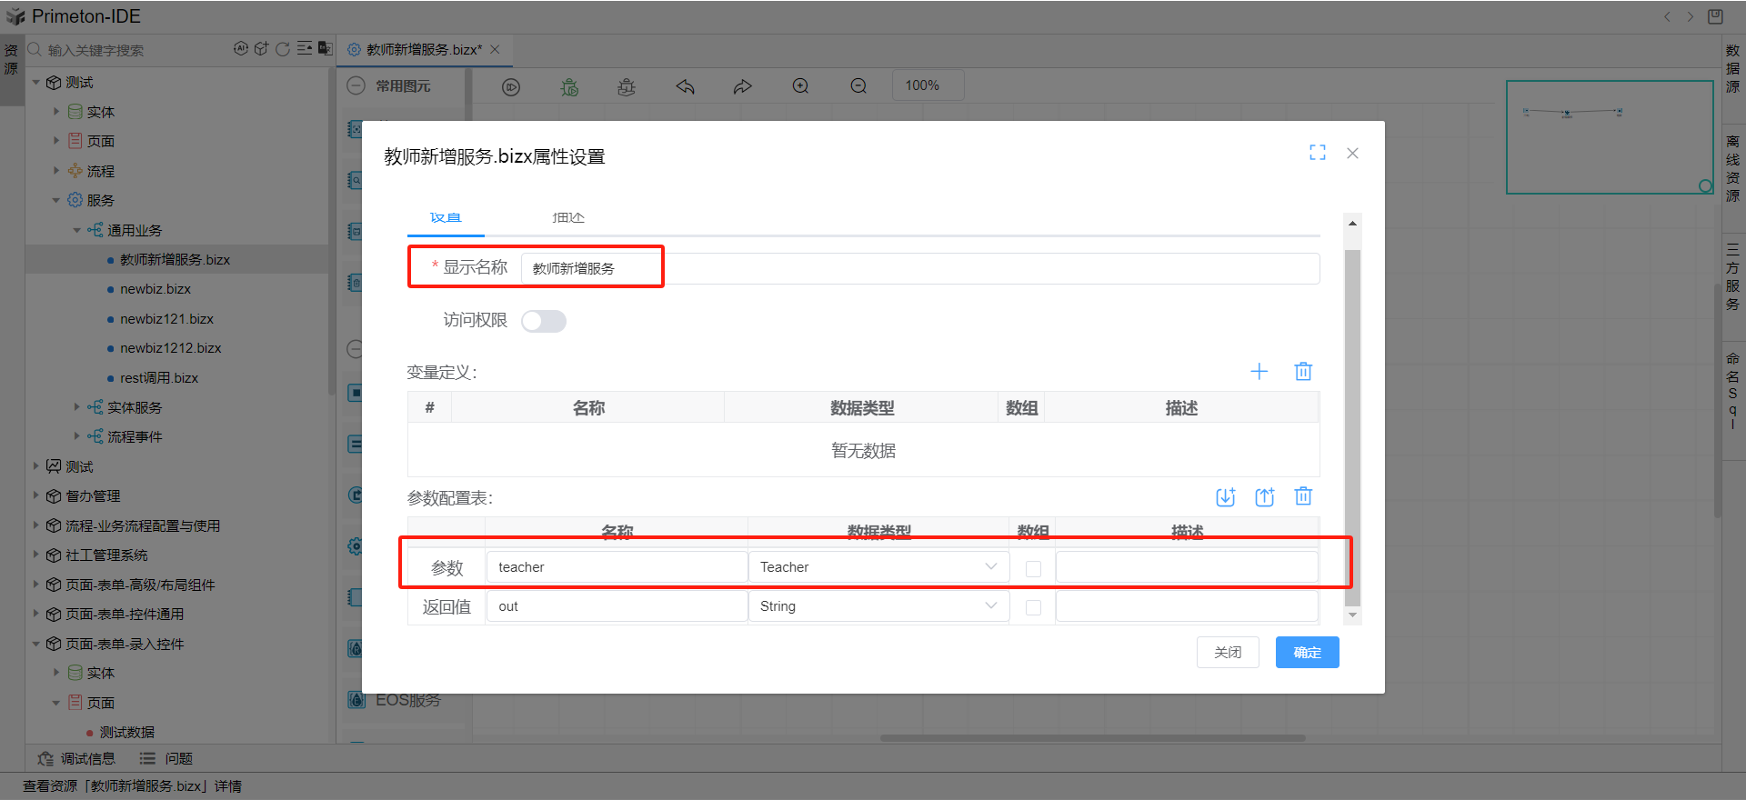Screen dimensions: 1746x800
Task: Expand the 实体服务 tree node
Action: 77,407
